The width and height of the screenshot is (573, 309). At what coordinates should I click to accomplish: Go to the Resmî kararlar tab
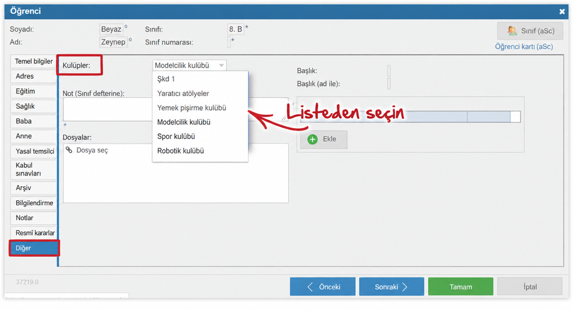pos(34,233)
